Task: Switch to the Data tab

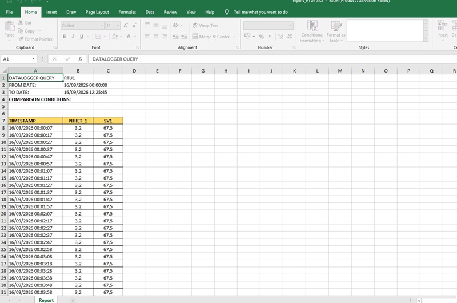Action: point(150,12)
